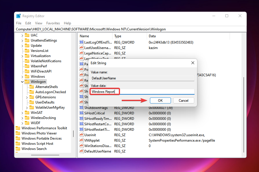This screenshot has height=172, width=259.
Task: Click the Value name field
Action: [x=142, y=78]
